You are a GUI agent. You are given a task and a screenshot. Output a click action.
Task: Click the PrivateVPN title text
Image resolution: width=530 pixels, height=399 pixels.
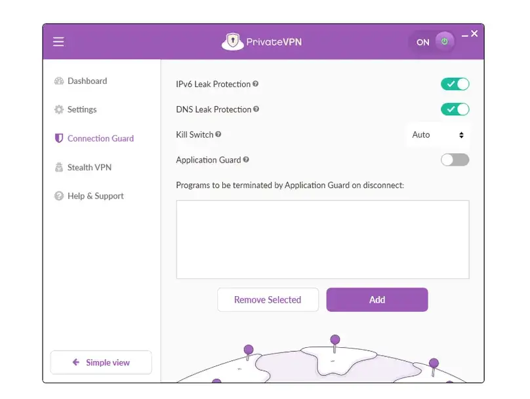tap(274, 42)
